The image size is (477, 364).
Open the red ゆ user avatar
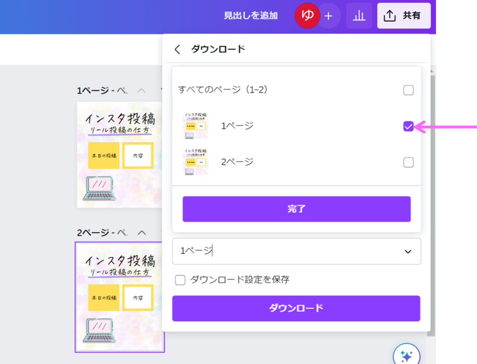(x=307, y=16)
